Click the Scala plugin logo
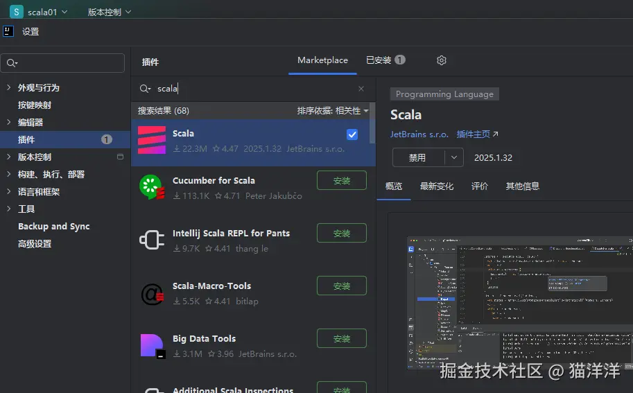 tap(152, 140)
